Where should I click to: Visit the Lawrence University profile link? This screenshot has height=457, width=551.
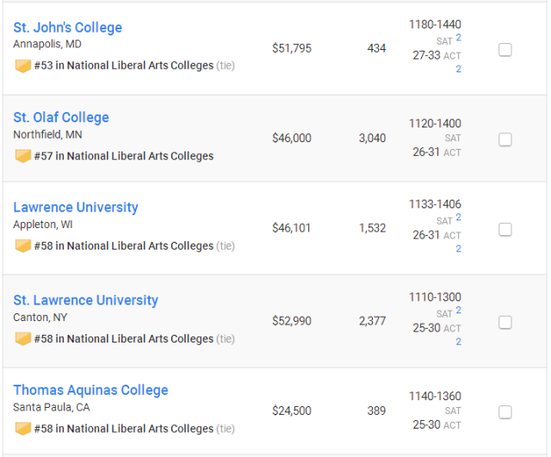point(76,207)
